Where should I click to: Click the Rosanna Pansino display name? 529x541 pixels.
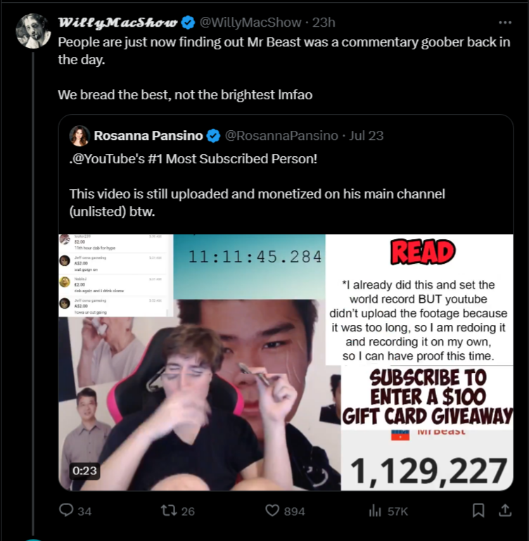coord(148,136)
